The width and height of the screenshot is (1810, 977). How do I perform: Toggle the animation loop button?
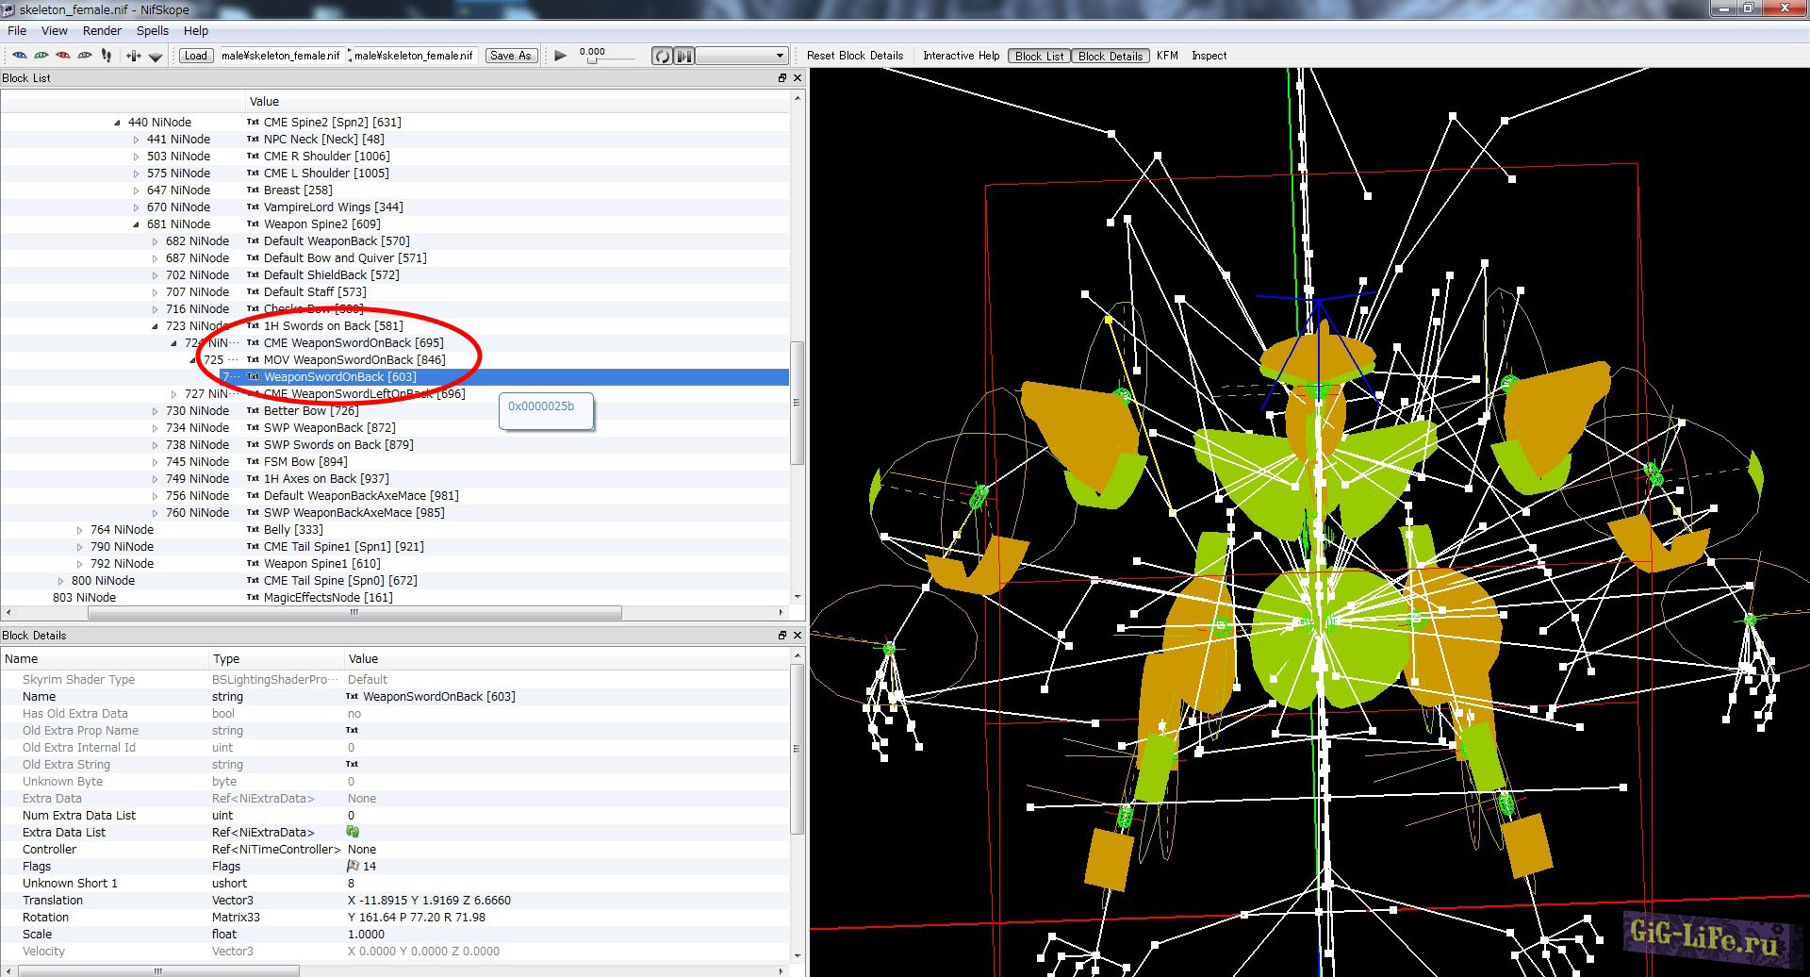click(663, 56)
